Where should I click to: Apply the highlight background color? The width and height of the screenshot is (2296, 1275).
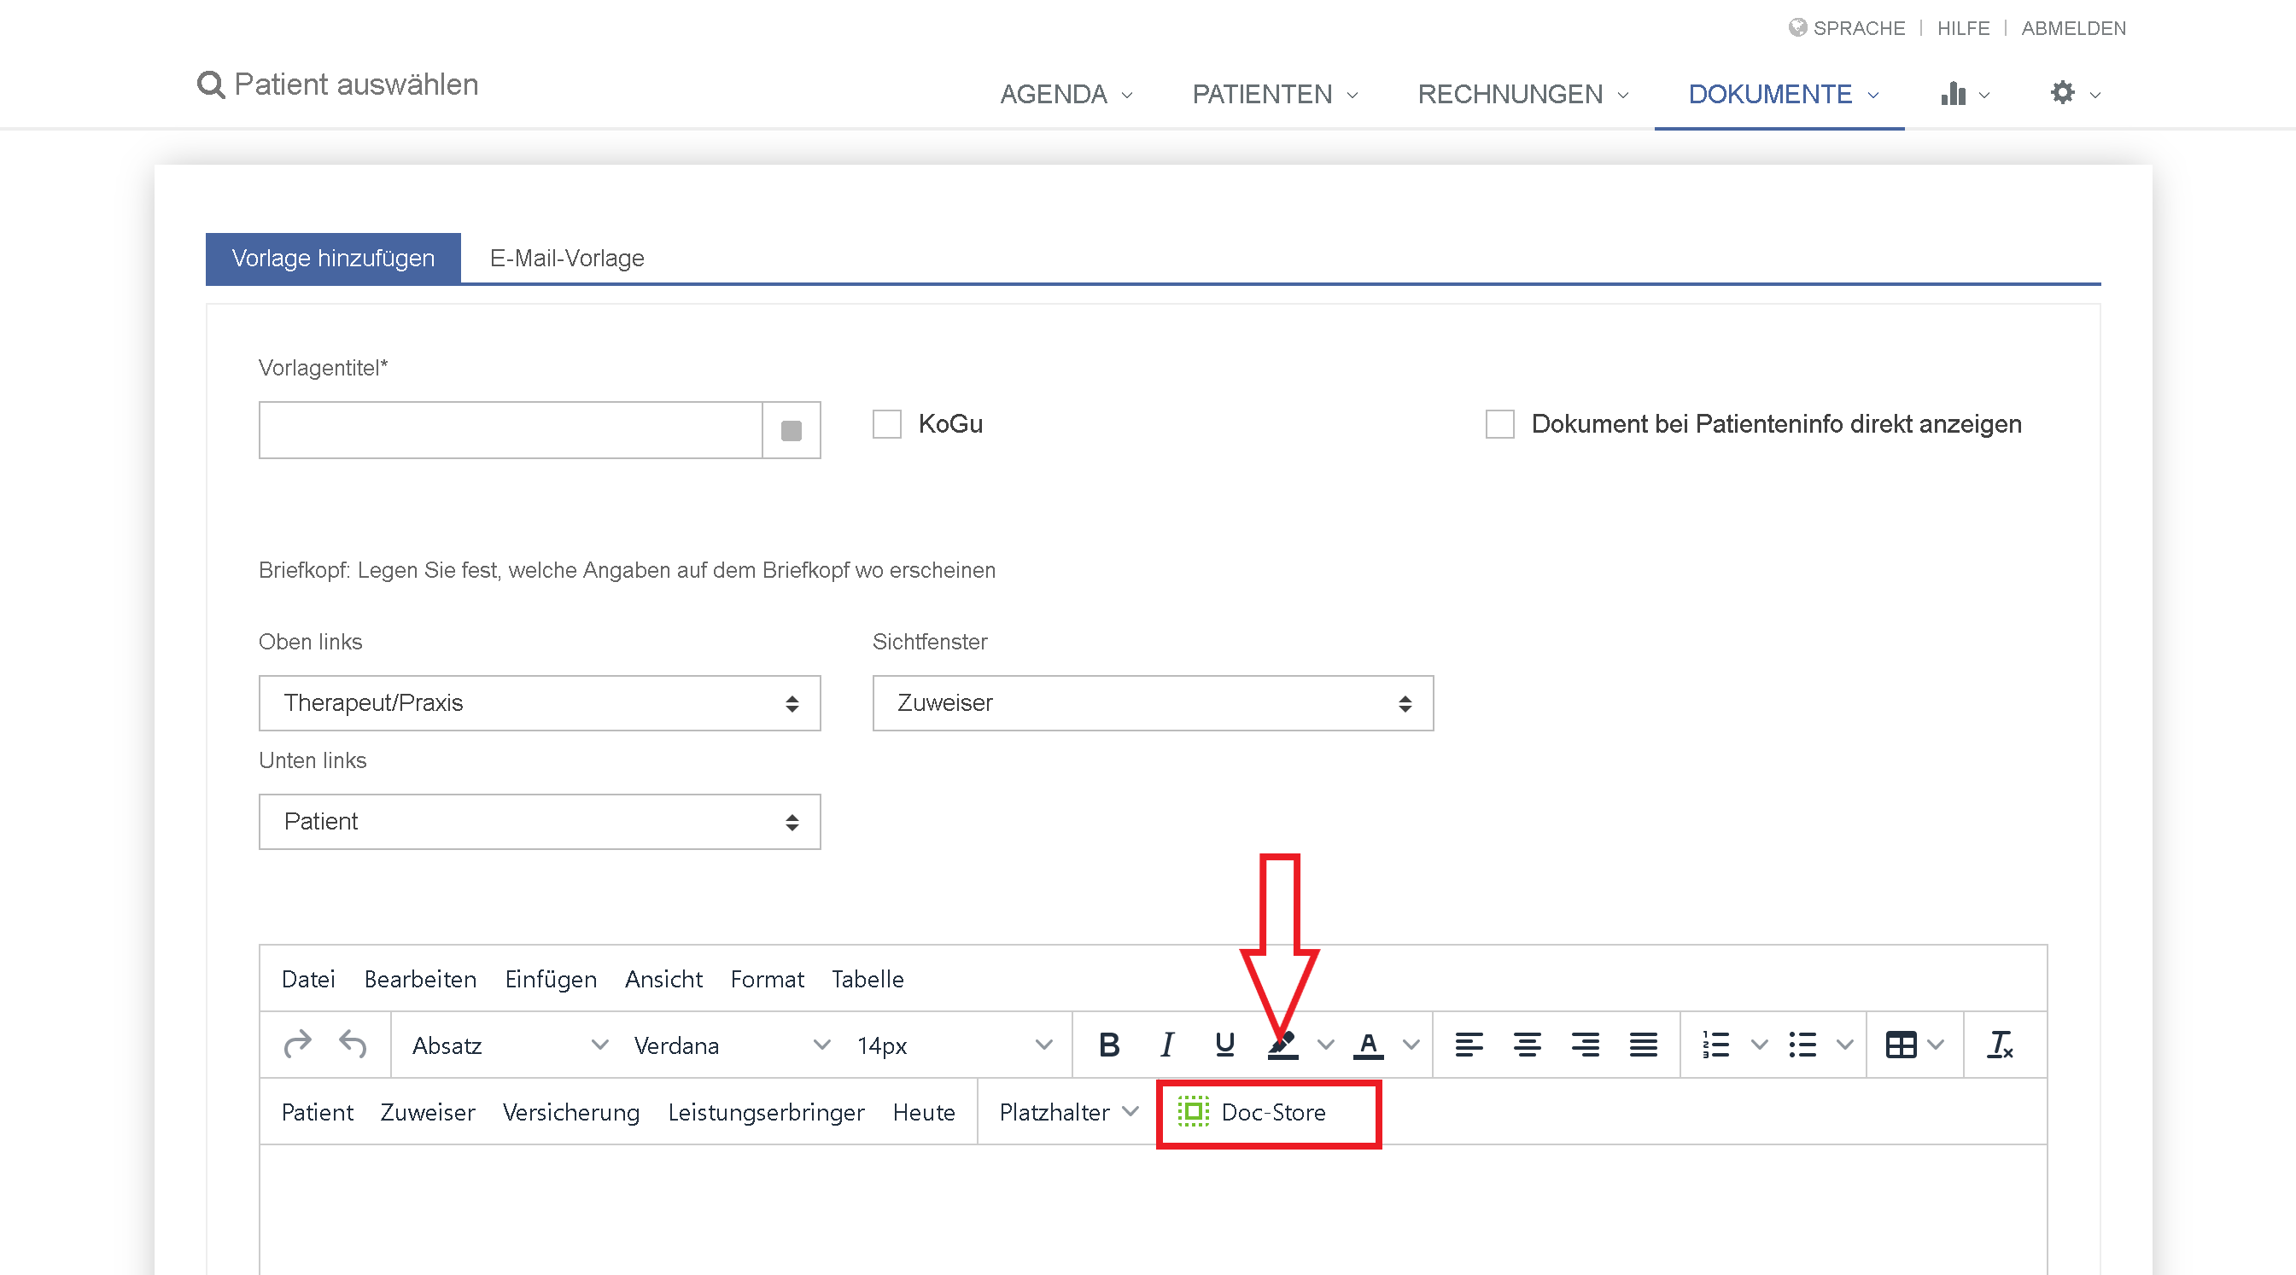[x=1282, y=1045]
